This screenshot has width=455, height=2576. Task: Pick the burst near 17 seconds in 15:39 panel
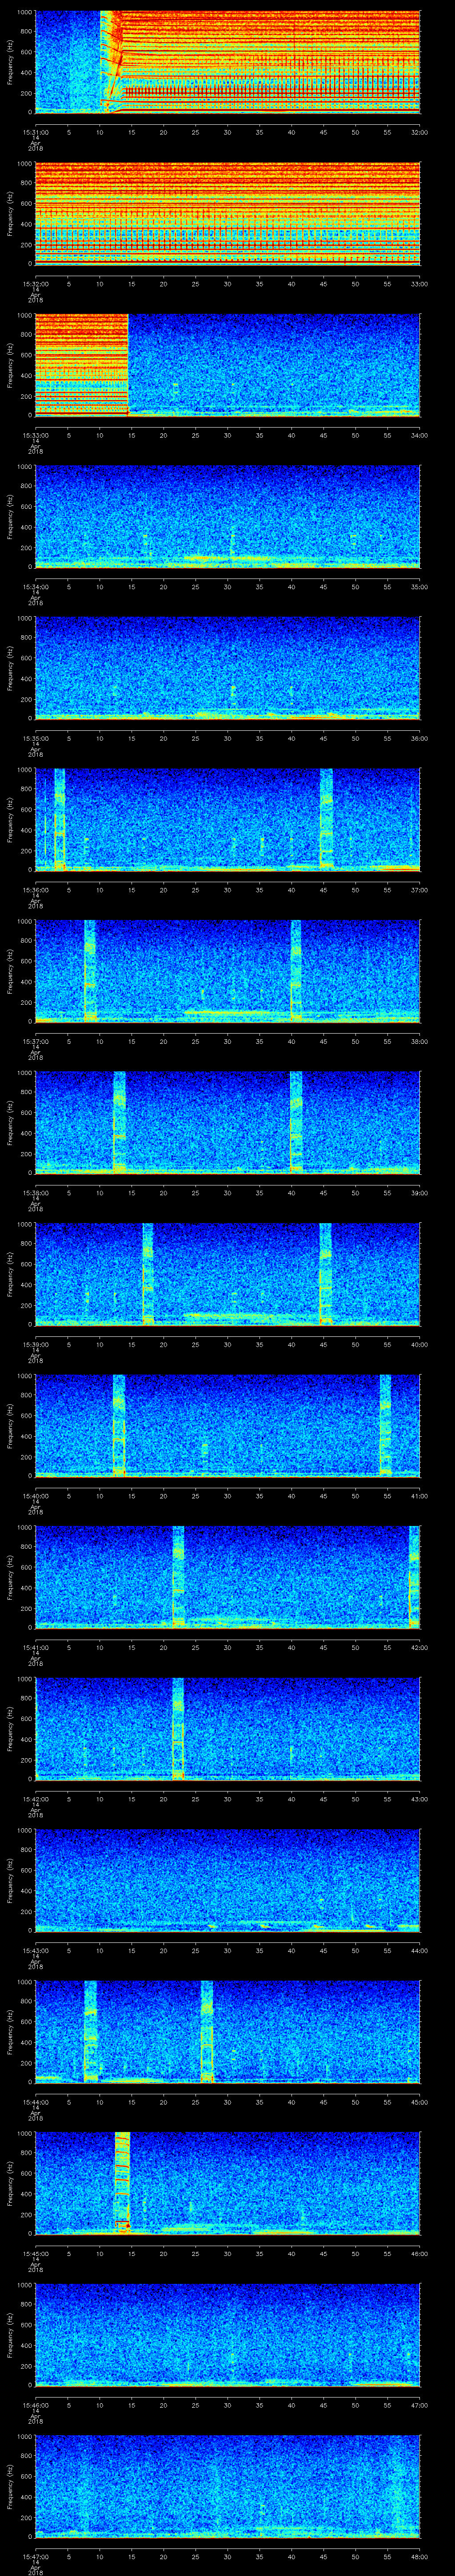[x=148, y=1273]
